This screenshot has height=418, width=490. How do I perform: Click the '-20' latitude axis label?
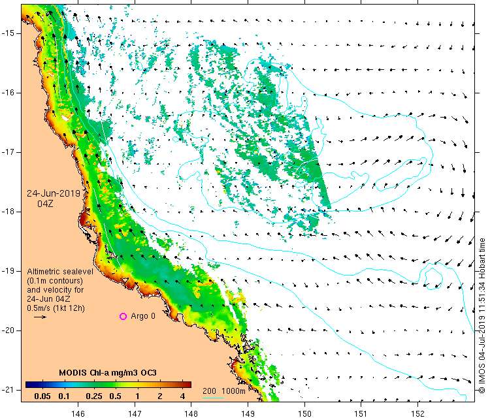coord(7,330)
